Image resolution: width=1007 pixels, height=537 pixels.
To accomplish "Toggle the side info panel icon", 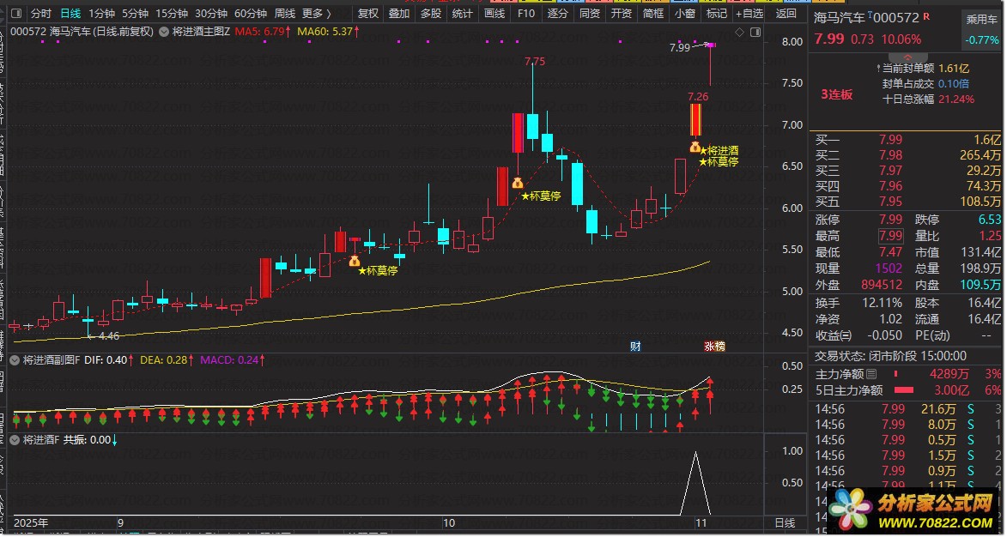I will 755,32.
